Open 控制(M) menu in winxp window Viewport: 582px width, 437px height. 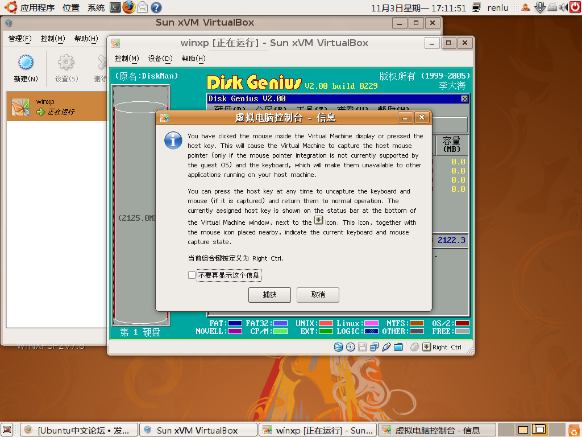coord(127,59)
